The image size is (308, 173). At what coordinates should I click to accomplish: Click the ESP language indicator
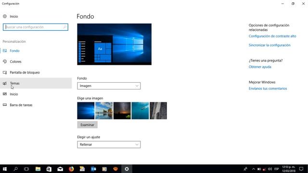pos(277,169)
